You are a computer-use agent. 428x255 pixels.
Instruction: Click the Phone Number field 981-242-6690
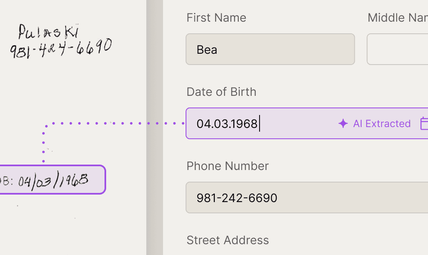pyautogui.click(x=293, y=197)
